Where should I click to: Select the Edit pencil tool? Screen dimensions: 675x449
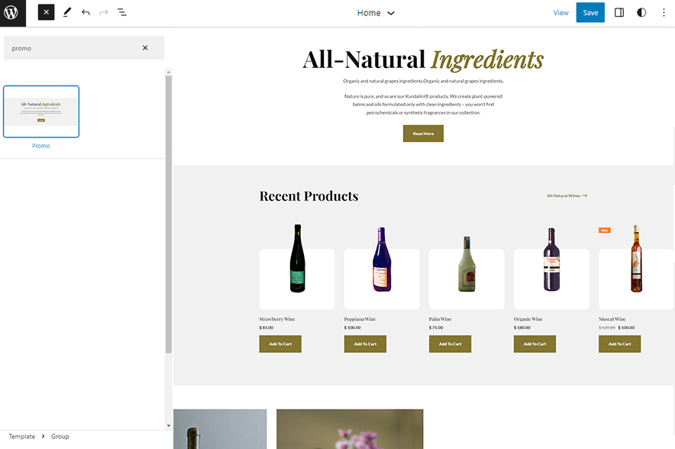(x=67, y=13)
